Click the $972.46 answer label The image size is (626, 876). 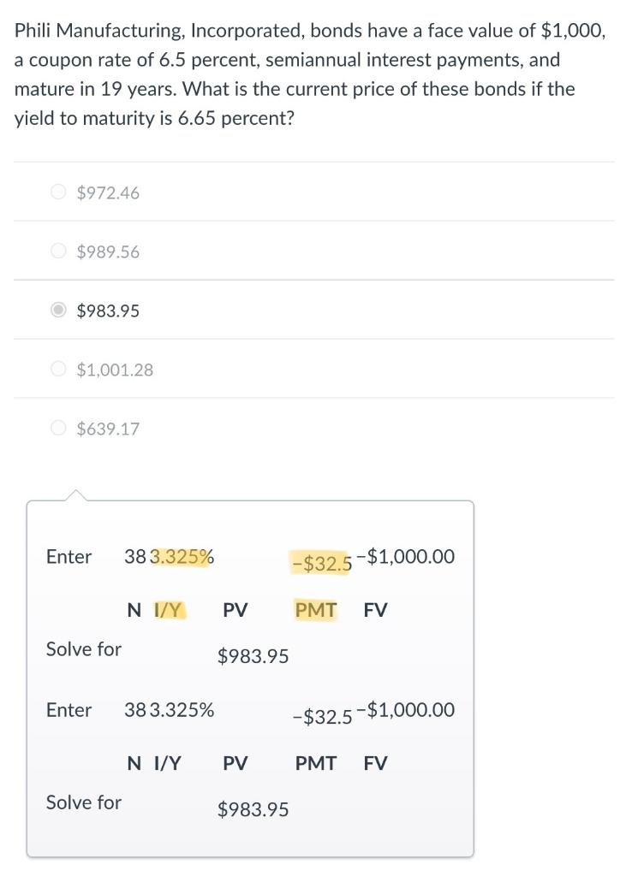[x=108, y=192]
